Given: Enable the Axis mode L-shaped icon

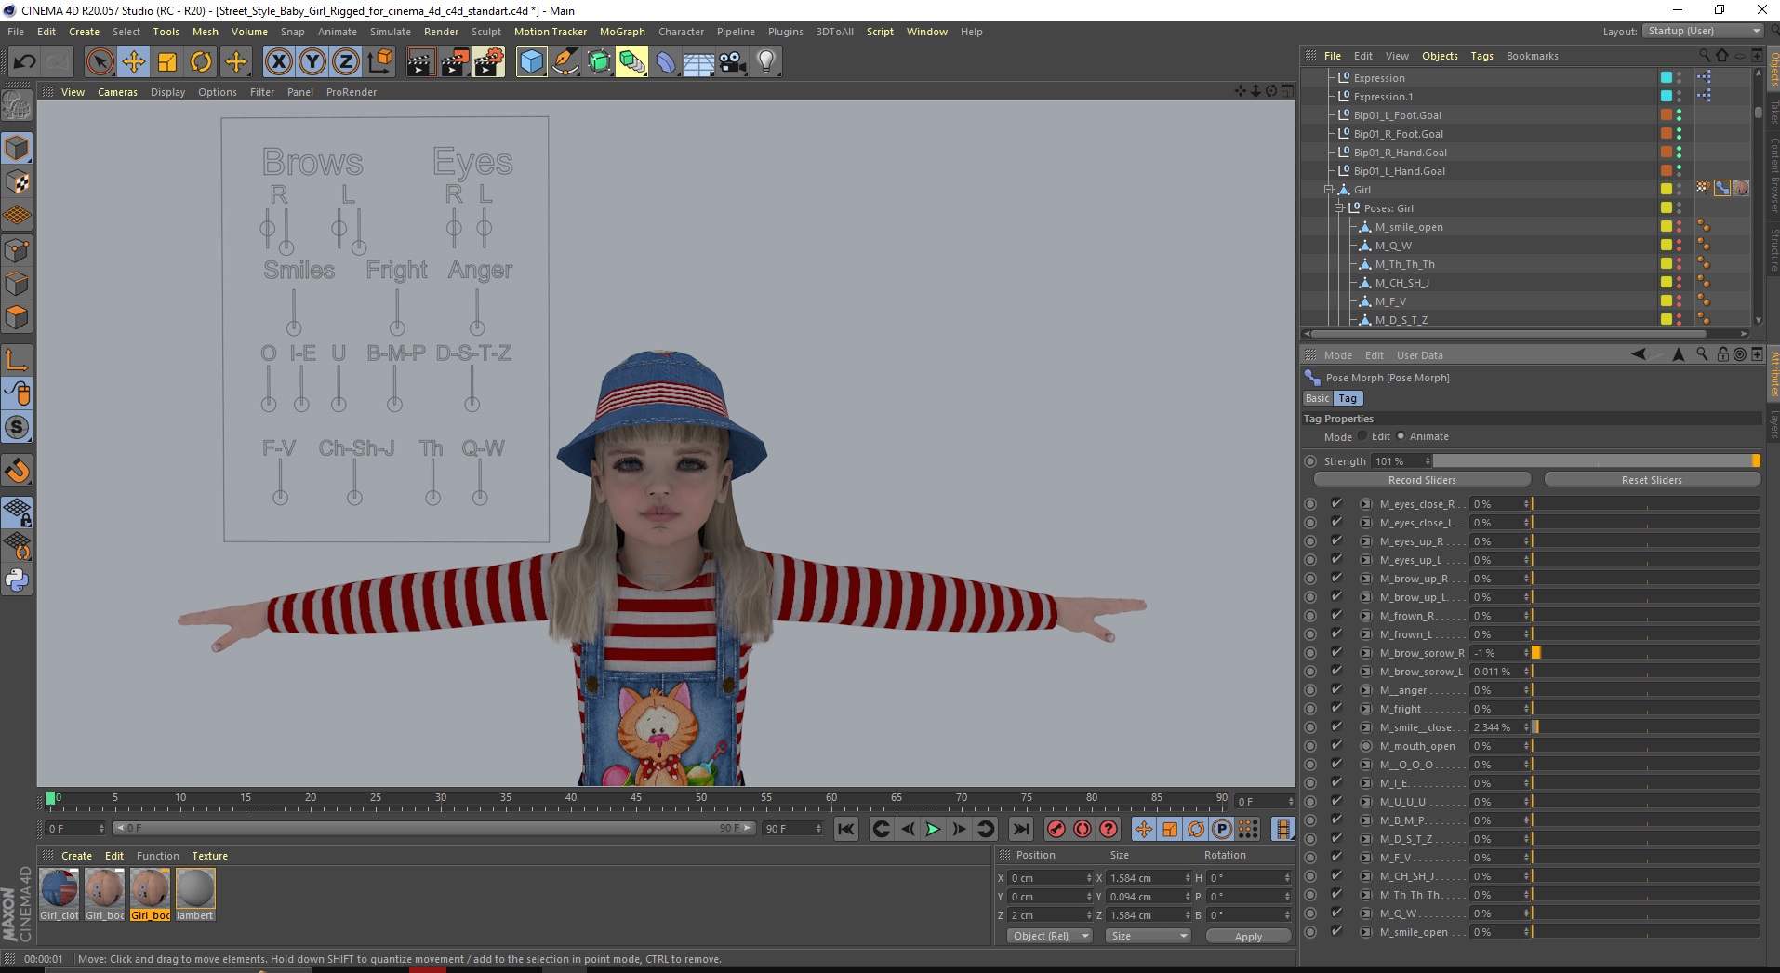Looking at the screenshot, I should pos(17,359).
